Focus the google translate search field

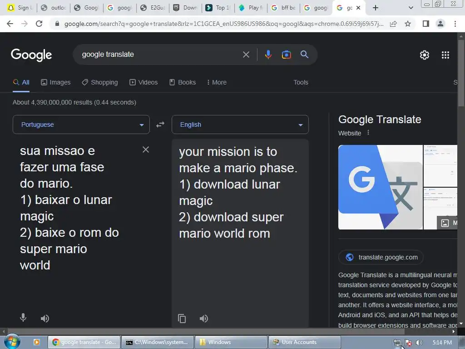160,55
